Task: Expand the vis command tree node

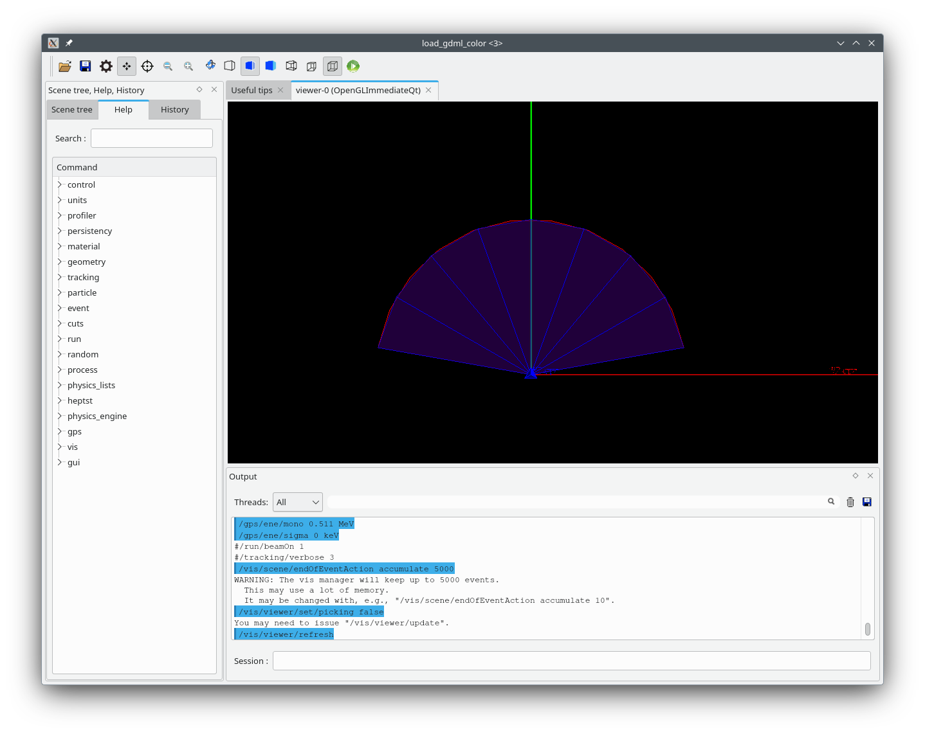Action: [x=60, y=447]
